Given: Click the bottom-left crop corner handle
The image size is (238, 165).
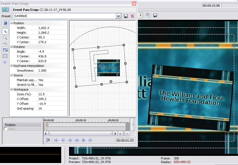Looking at the screenshot, I should (x=76, y=86).
